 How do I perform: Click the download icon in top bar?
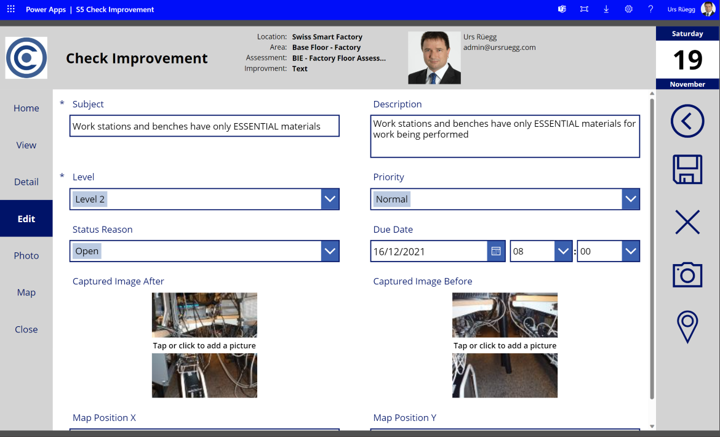point(606,9)
